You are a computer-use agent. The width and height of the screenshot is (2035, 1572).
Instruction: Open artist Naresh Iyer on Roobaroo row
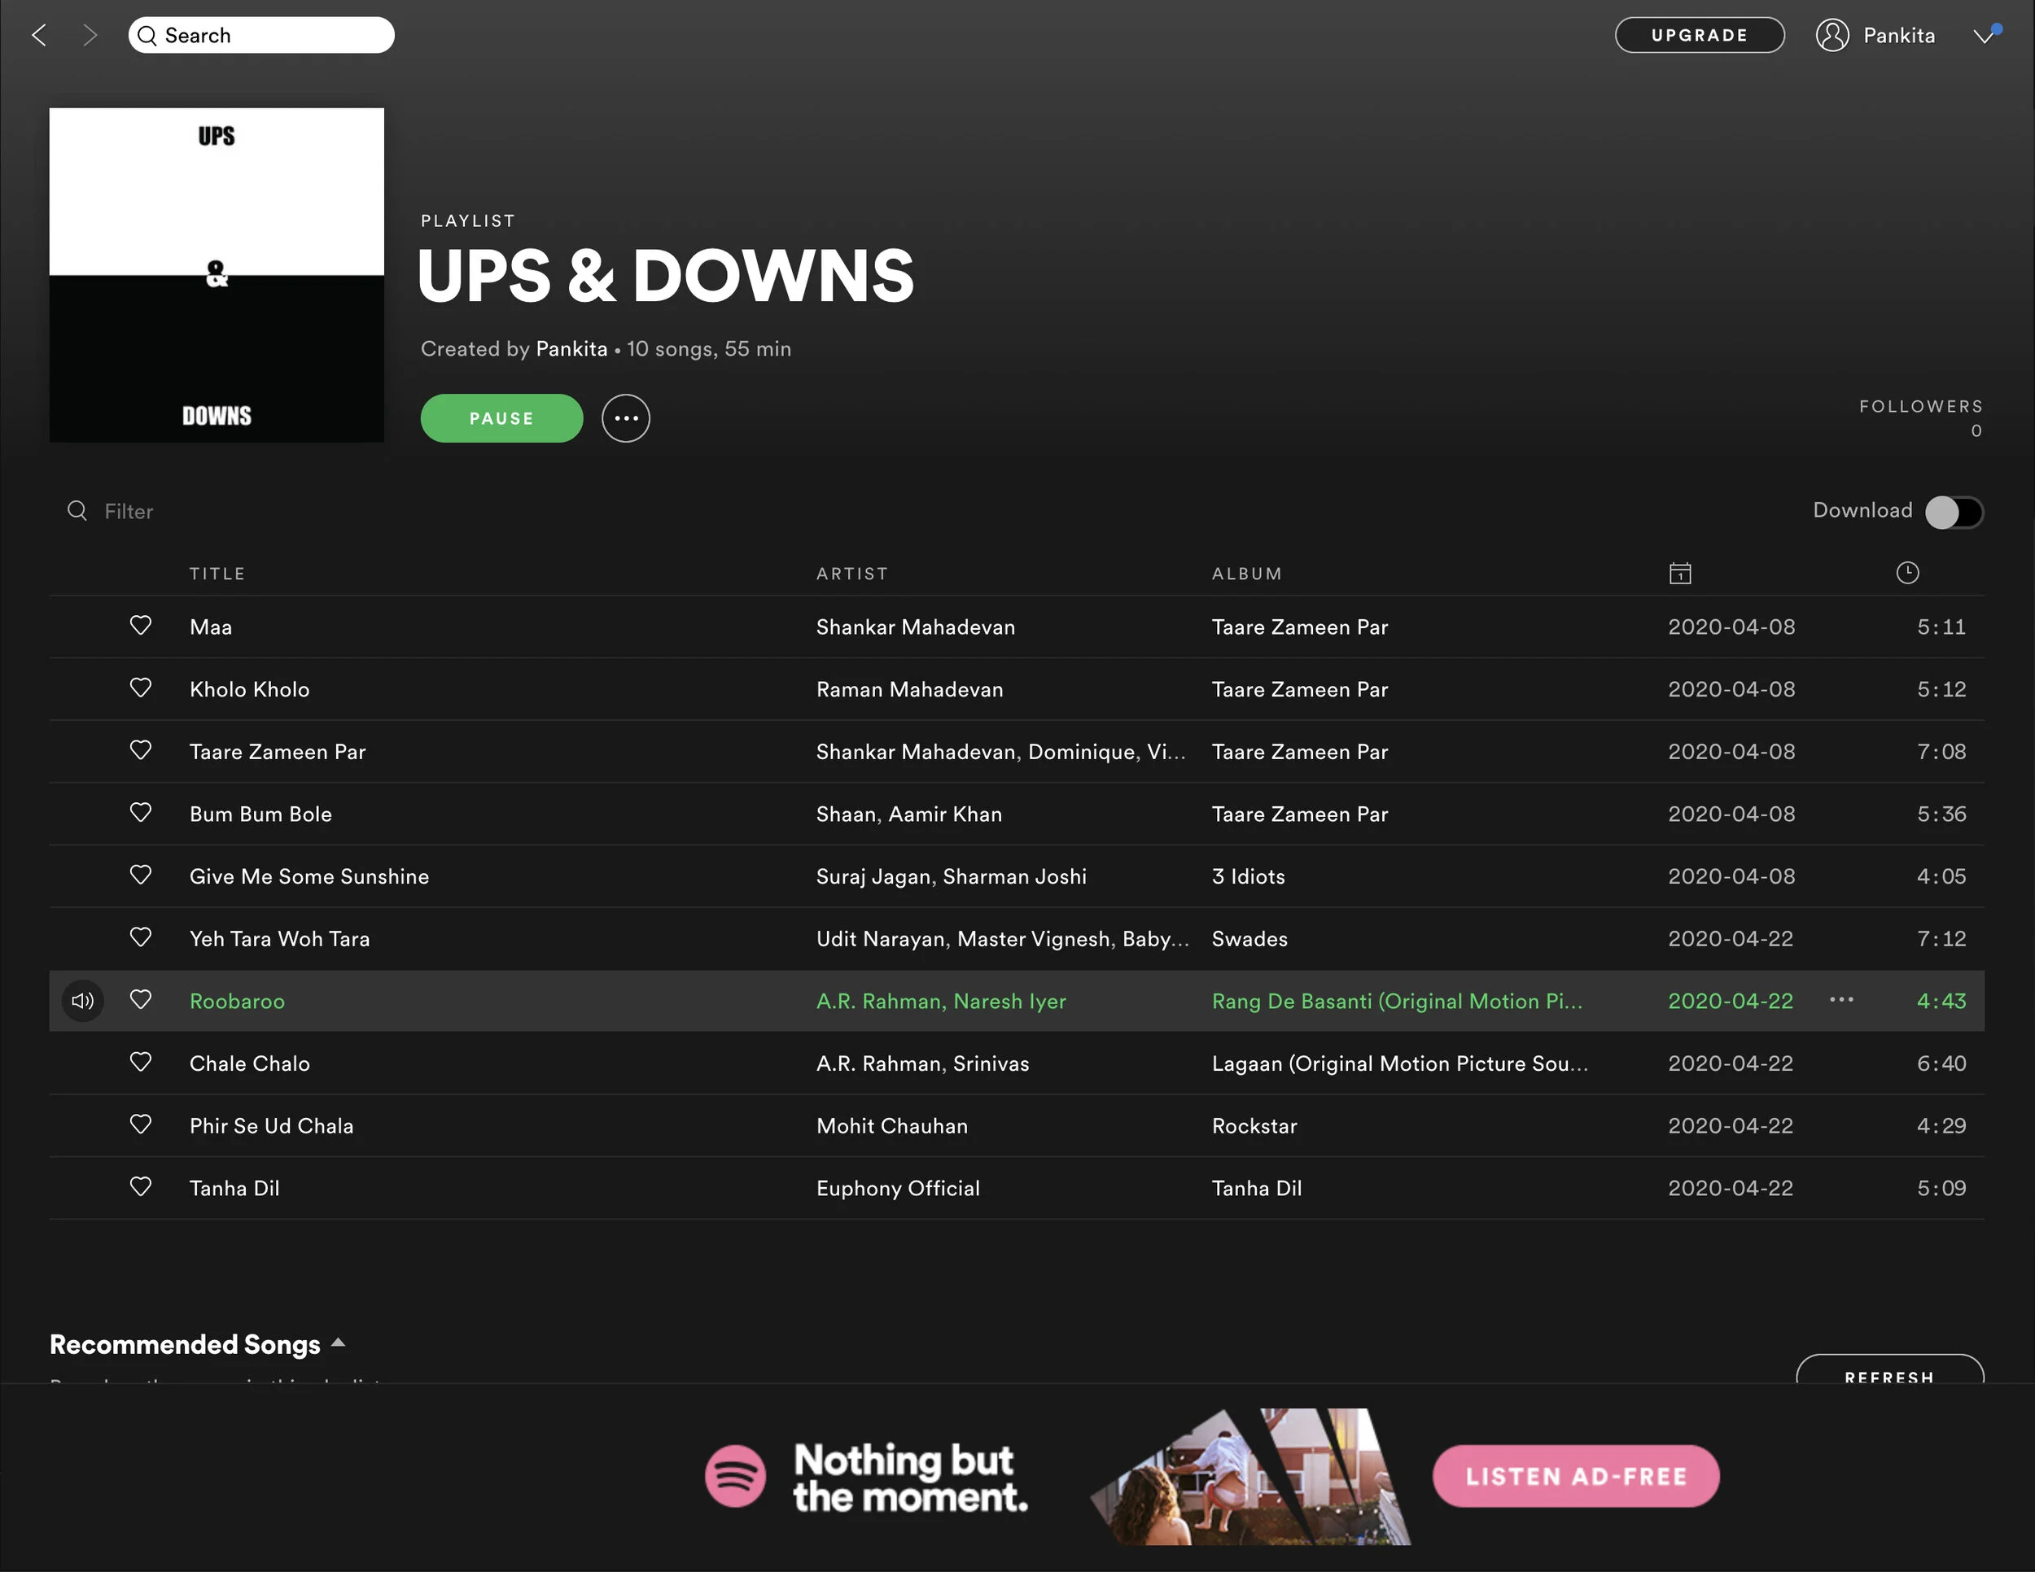coord(1010,1001)
